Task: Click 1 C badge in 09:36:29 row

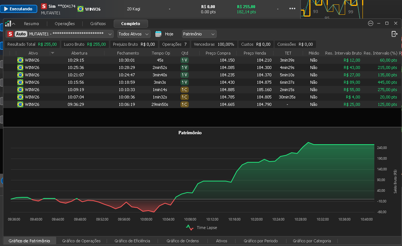Action: point(184,104)
